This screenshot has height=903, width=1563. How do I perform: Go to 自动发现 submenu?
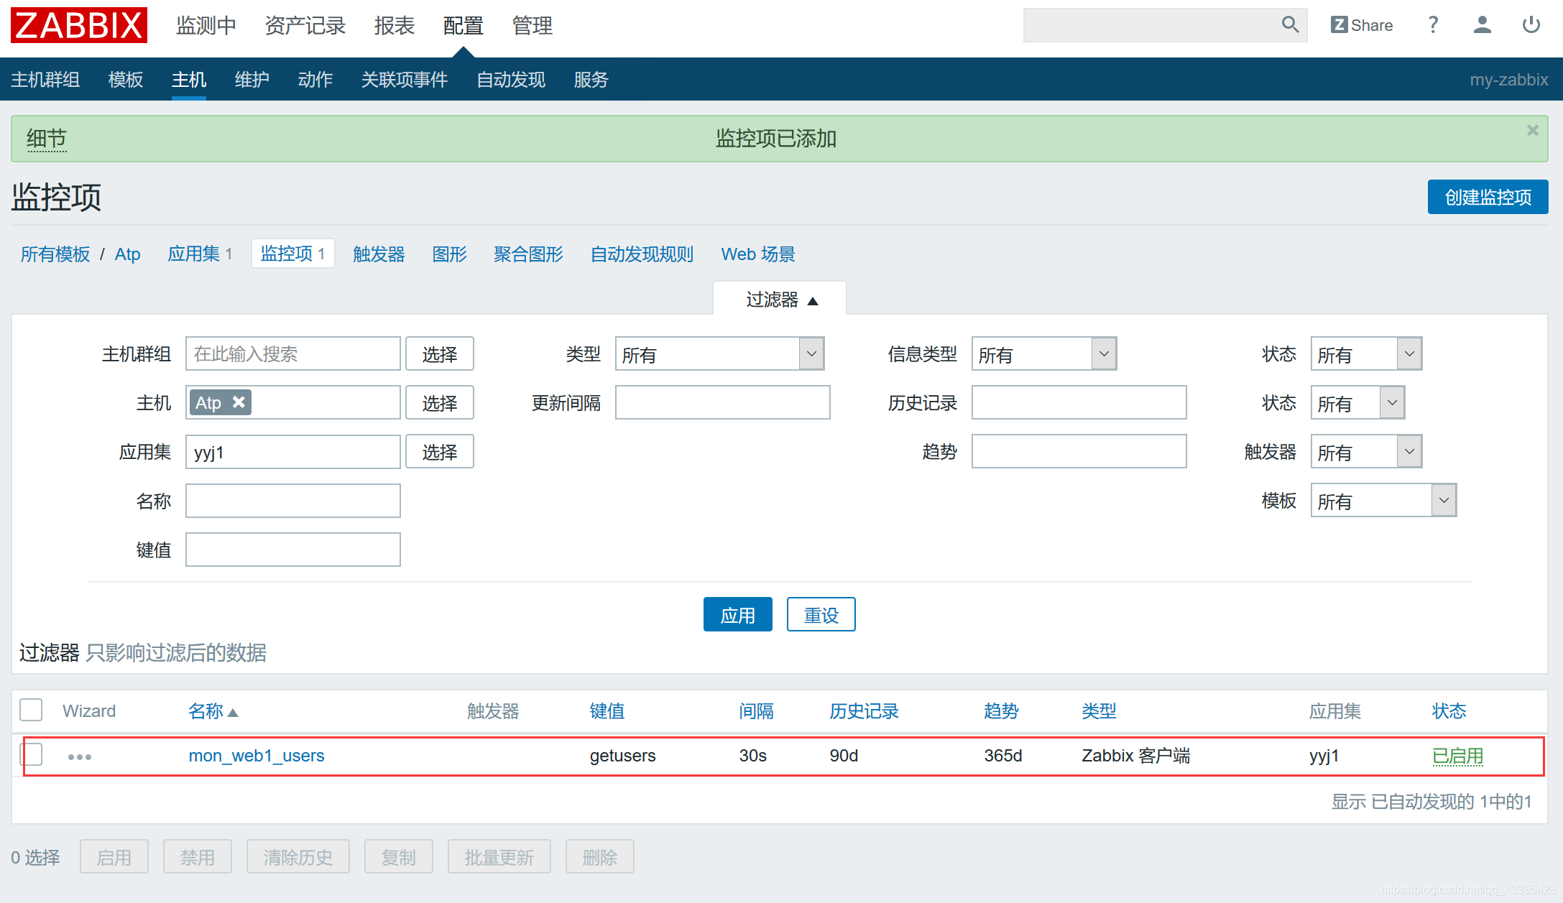click(511, 80)
